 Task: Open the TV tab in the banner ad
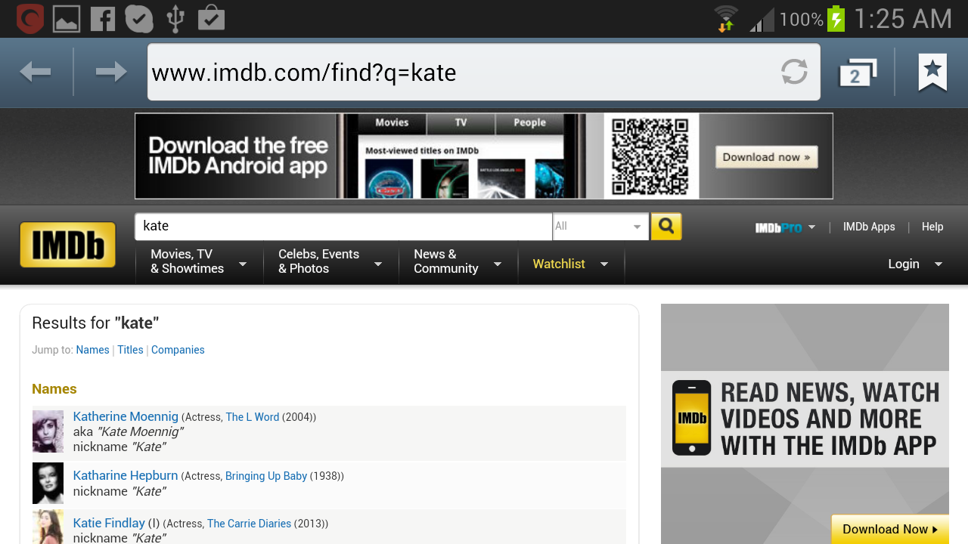[x=461, y=122]
